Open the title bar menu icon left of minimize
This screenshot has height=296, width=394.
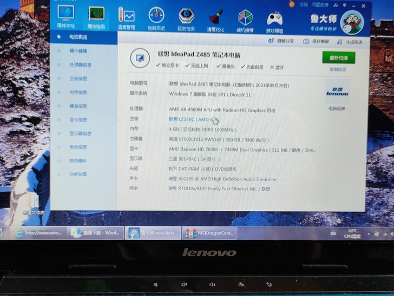coord(345,5)
